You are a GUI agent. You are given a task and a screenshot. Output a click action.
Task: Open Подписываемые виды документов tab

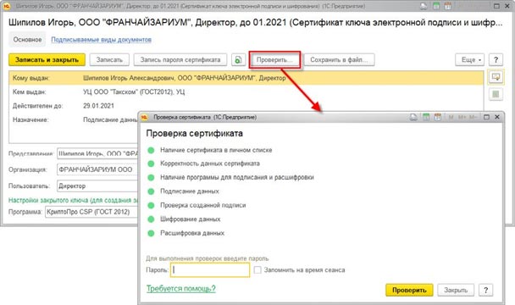[x=101, y=40]
